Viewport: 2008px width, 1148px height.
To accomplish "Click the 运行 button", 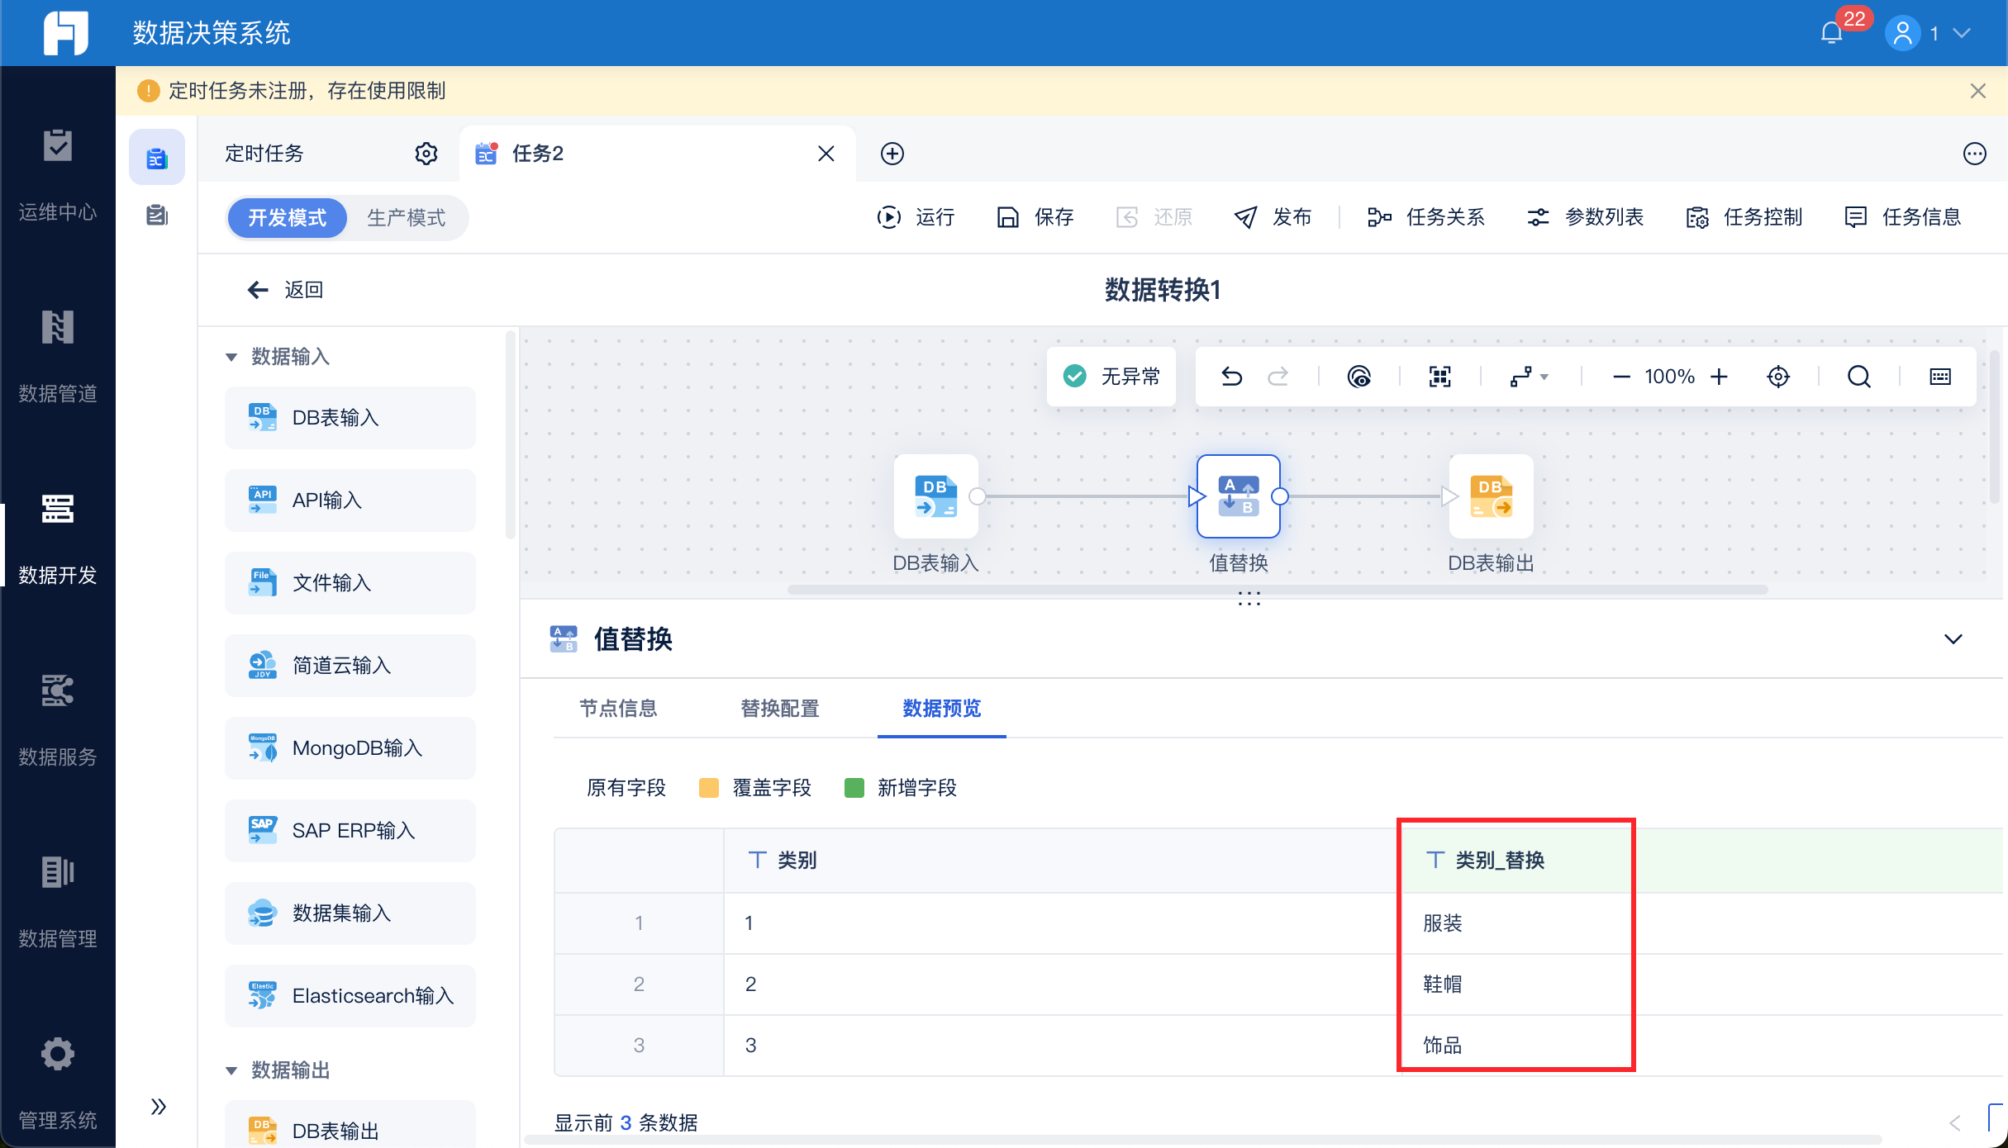I will point(916,217).
